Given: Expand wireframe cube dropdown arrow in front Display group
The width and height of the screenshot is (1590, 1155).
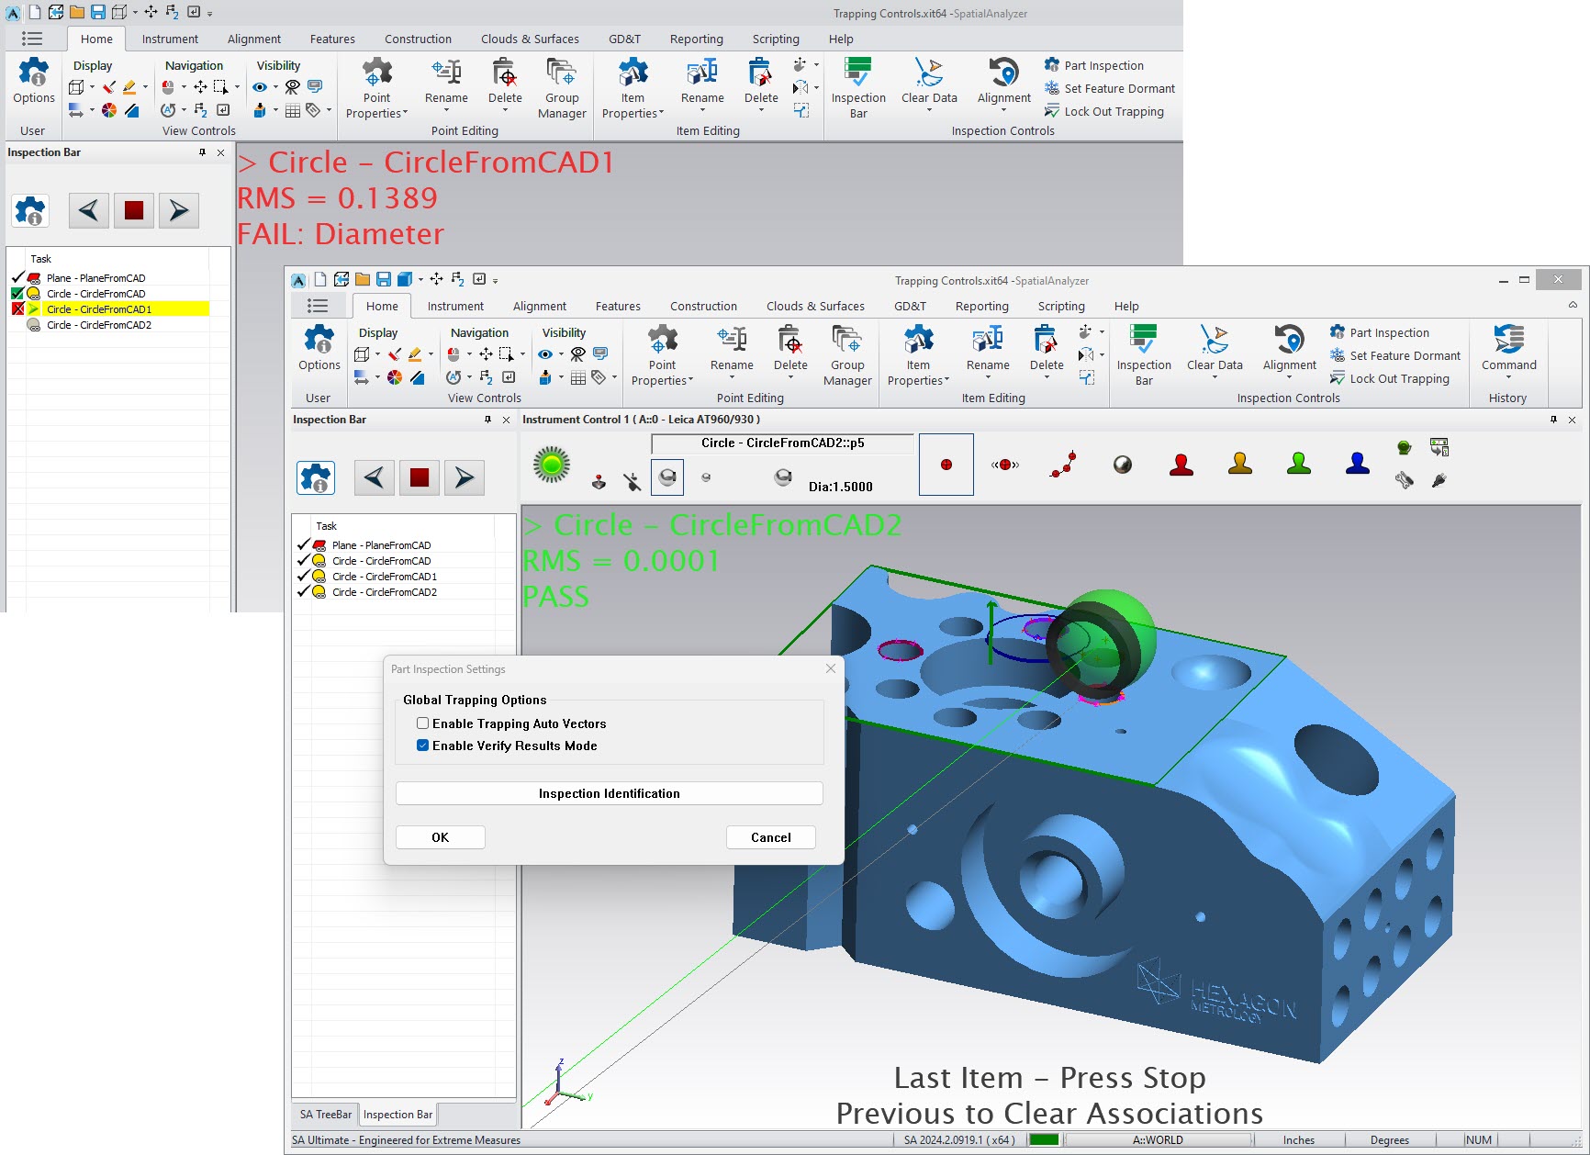Looking at the screenshot, I should pyautogui.click(x=377, y=354).
